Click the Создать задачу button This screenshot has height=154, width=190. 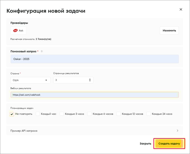169,144
